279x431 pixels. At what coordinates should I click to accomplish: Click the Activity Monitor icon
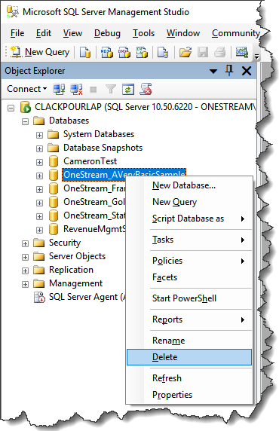(x=242, y=52)
